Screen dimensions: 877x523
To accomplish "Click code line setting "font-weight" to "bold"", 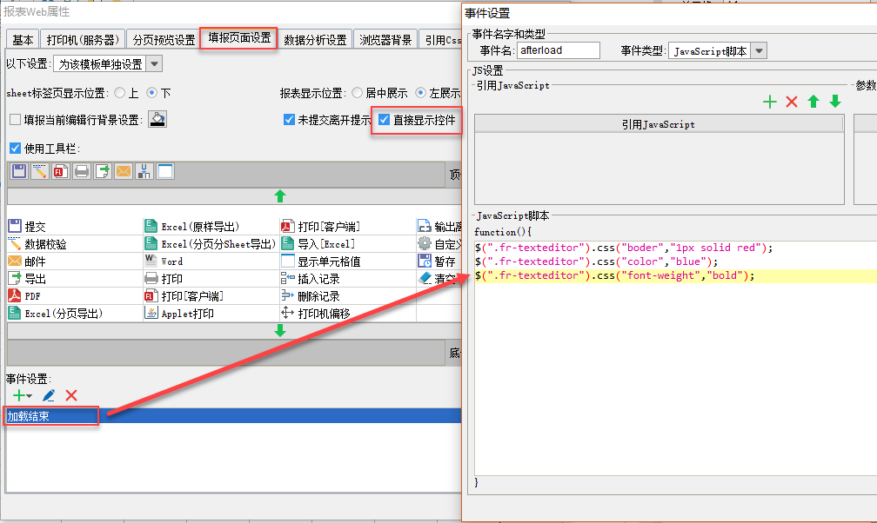I will pos(614,275).
